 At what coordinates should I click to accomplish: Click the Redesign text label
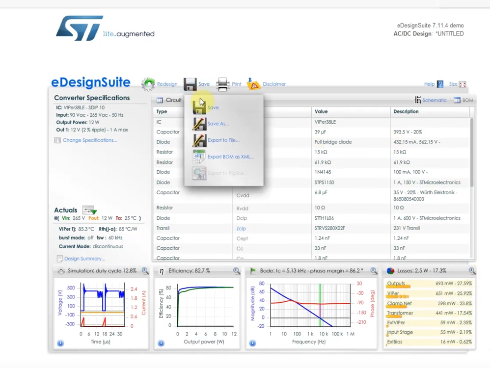167,84
